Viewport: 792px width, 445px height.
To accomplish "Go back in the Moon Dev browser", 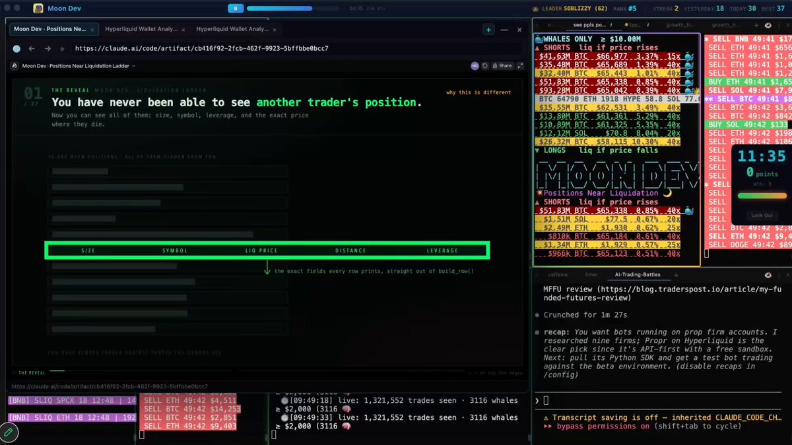I will click(x=31, y=48).
